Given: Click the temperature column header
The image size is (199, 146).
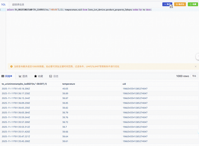Looking at the screenshot, I should tap(69, 84).
